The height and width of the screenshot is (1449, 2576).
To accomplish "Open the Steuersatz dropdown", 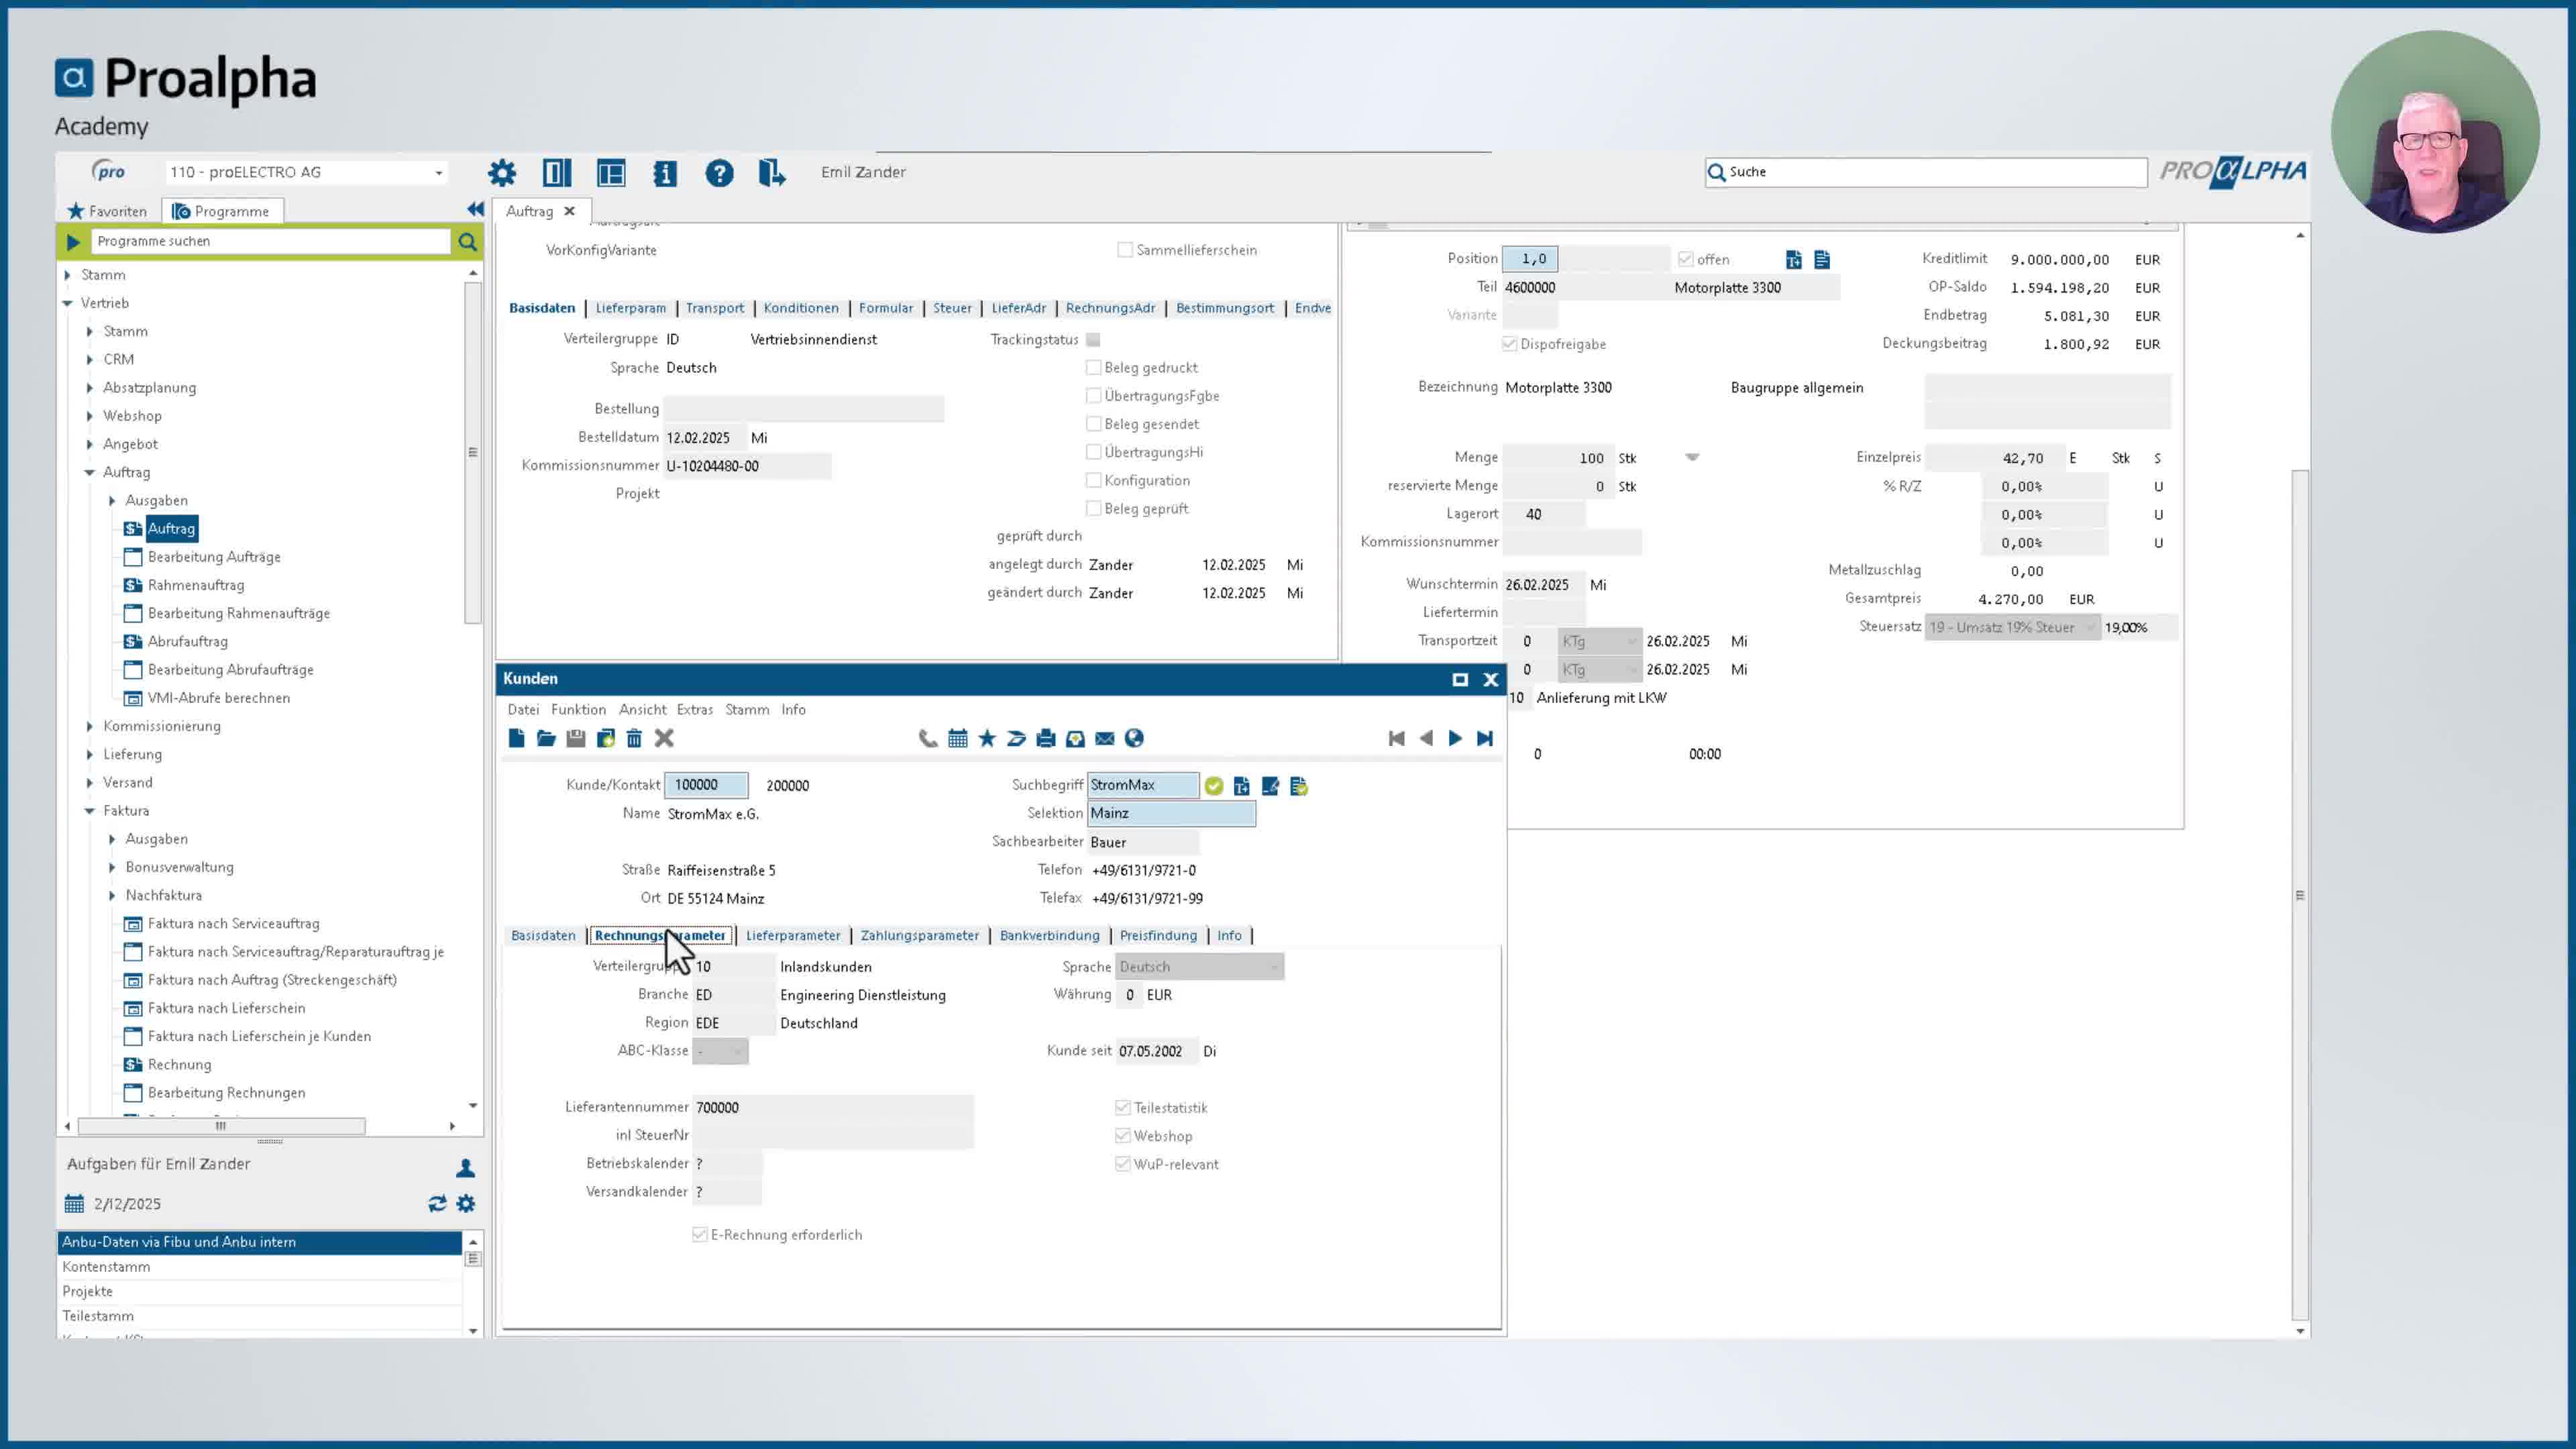I will pos(2012,627).
